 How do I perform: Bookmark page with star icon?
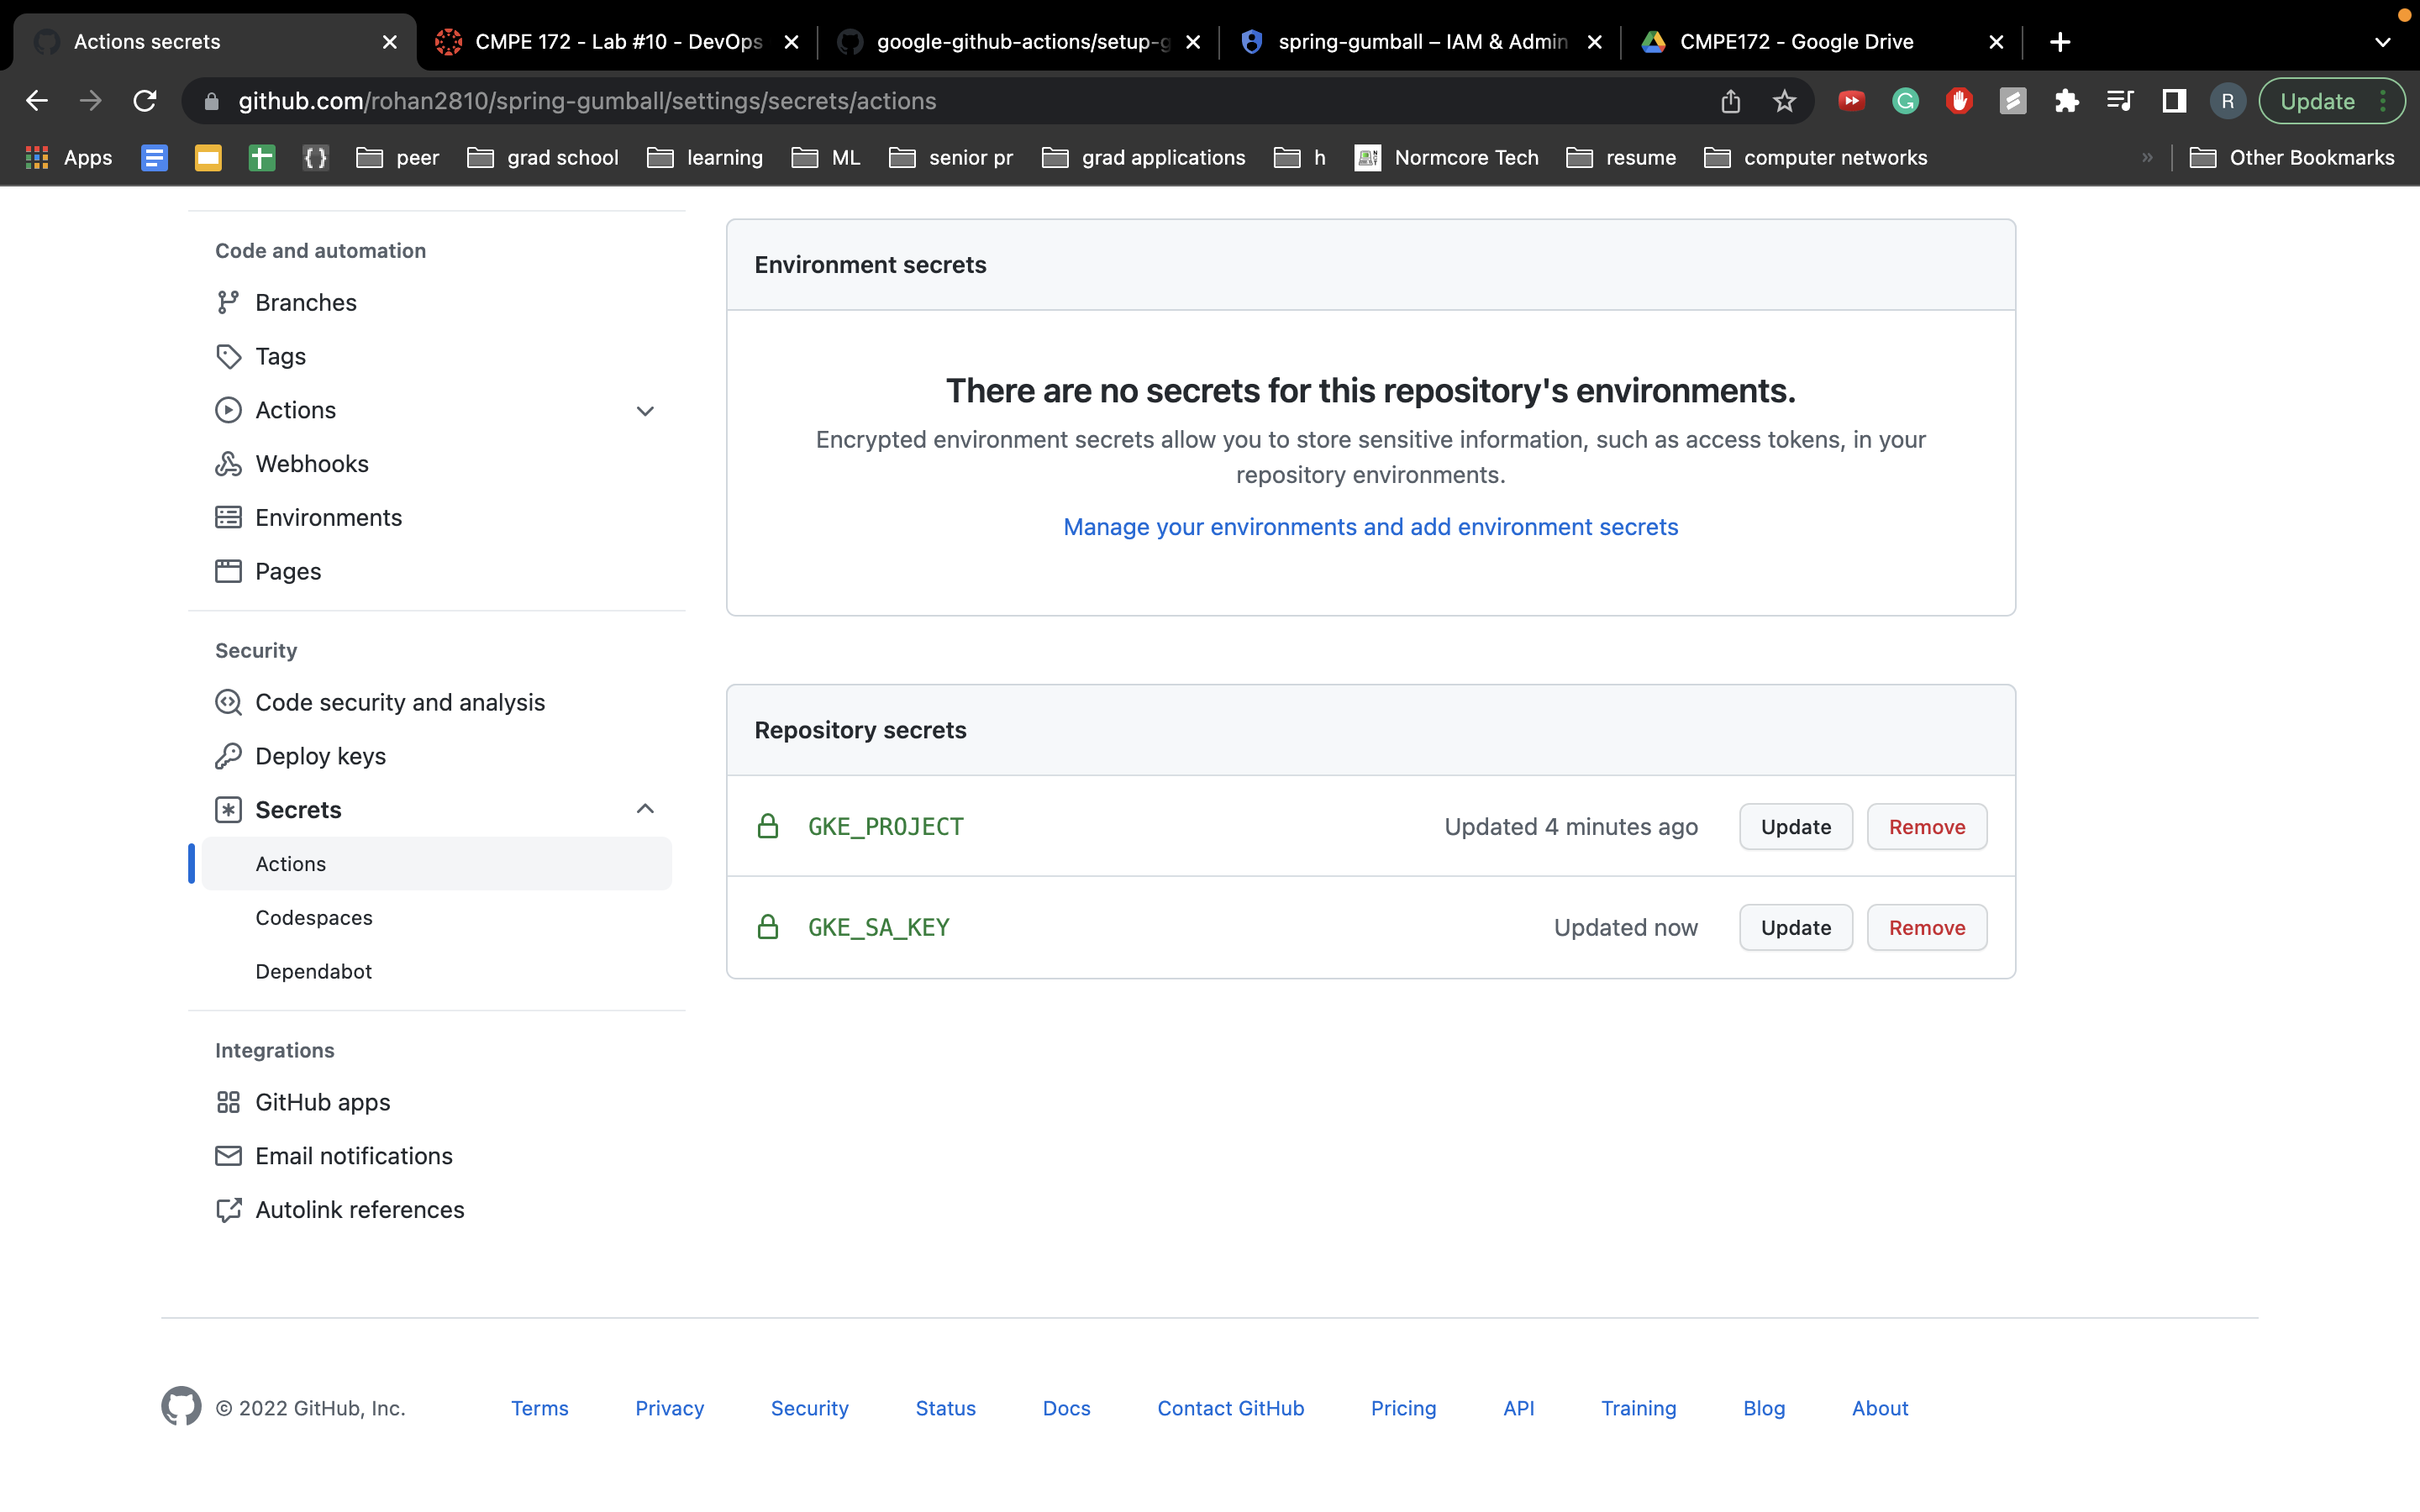pos(1784,101)
